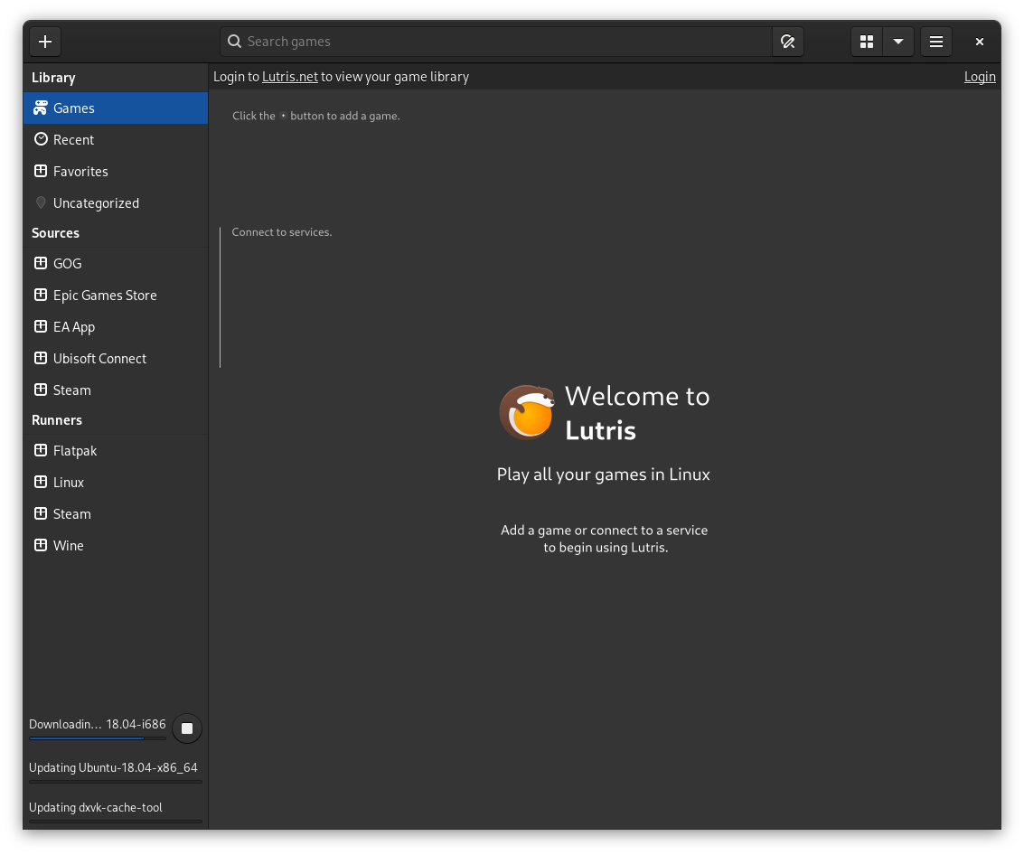1024x855 pixels.
Task: Select Recent in the sidebar
Action: coord(73,139)
